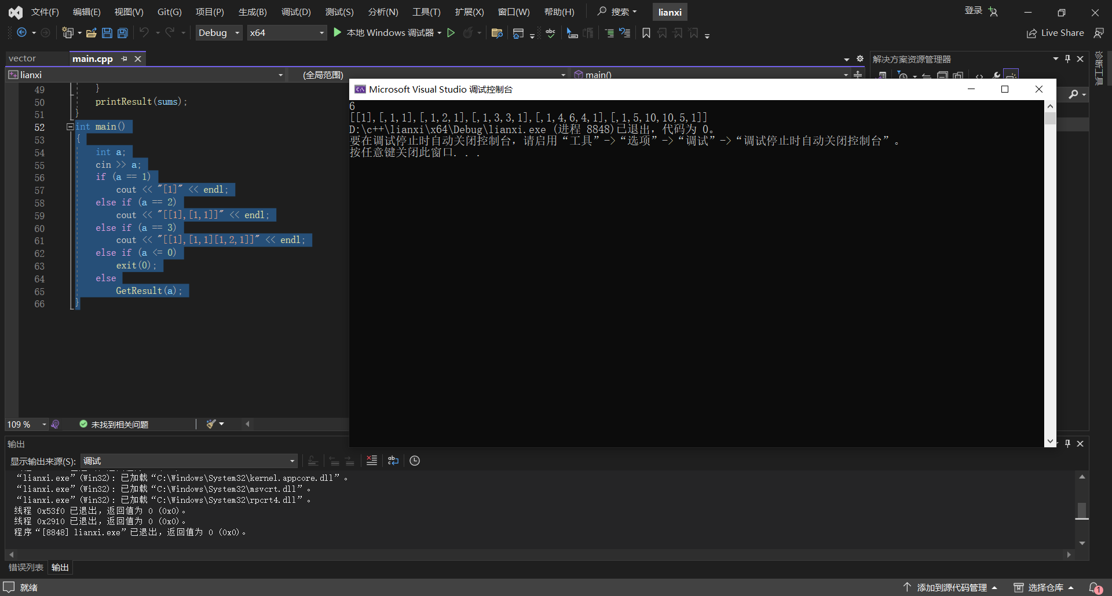
Task: Click the Start Without Debugging outline arrow
Action: point(451,33)
